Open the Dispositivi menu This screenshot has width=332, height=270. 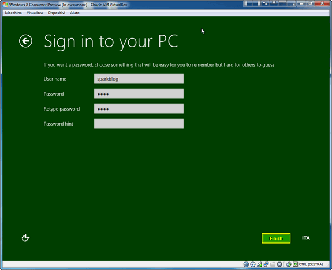pyautogui.click(x=57, y=13)
